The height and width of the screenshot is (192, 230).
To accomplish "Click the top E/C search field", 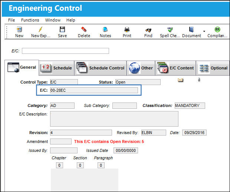I will (x=65, y=51).
